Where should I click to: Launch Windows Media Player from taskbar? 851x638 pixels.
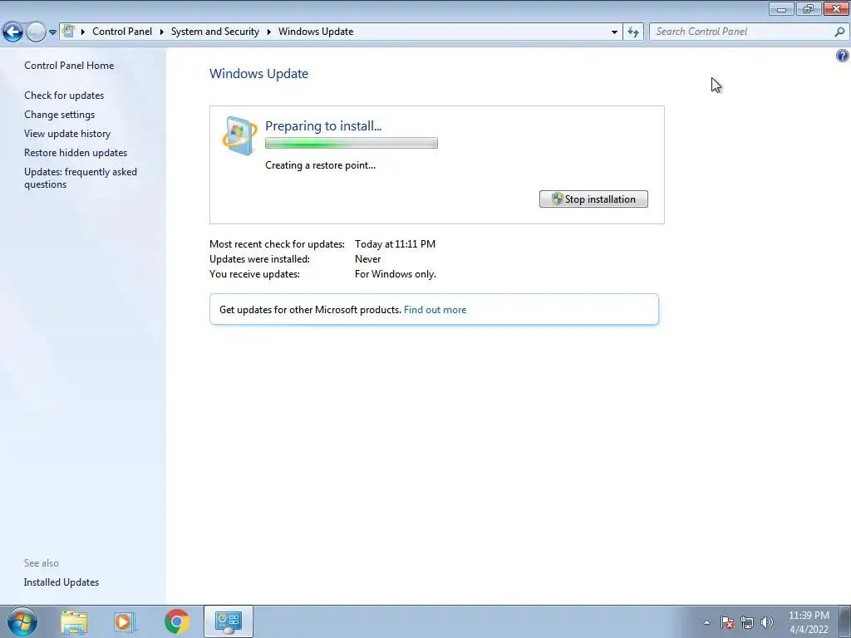(125, 621)
